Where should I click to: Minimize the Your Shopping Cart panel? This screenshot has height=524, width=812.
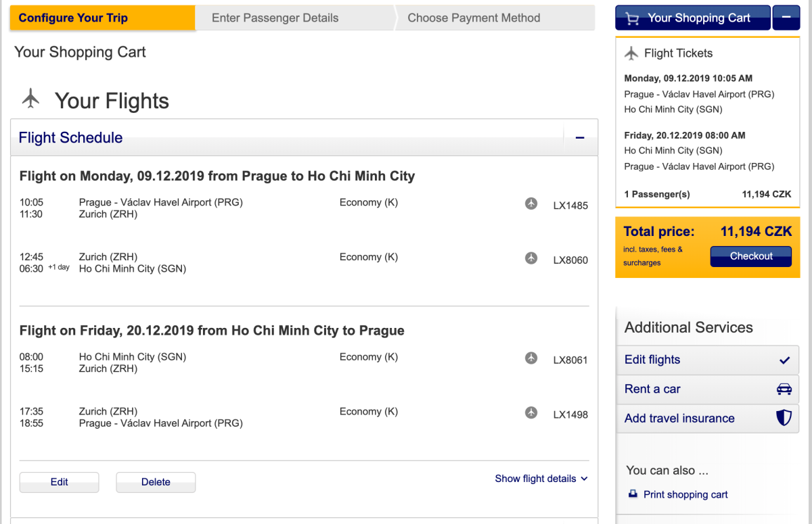click(x=786, y=18)
